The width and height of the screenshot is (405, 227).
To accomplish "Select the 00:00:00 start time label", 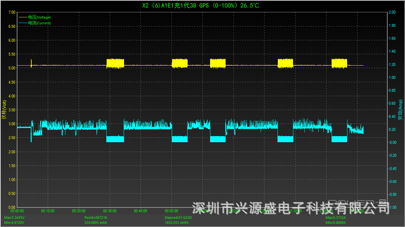I will pos(17,211).
